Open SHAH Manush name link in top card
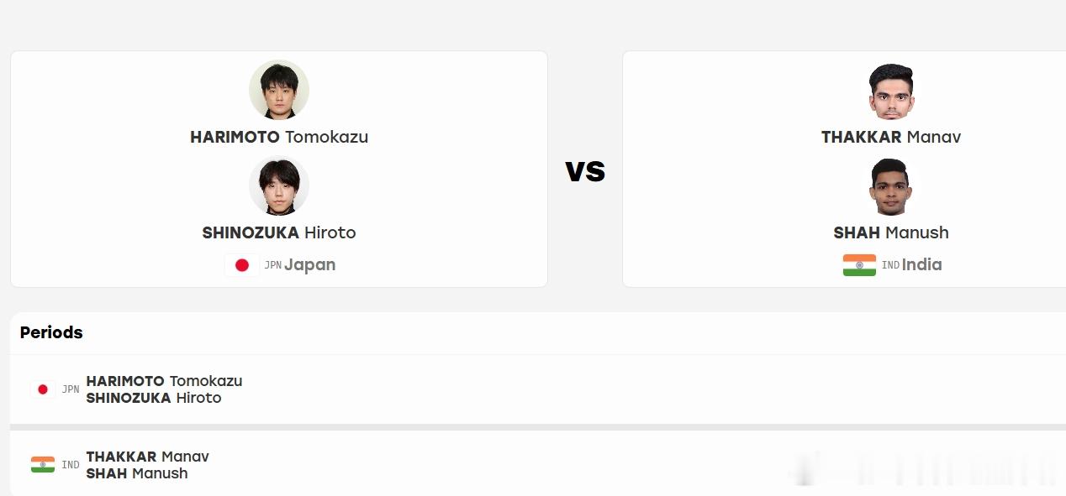Screen dimensions: 1066x496 (x=891, y=232)
